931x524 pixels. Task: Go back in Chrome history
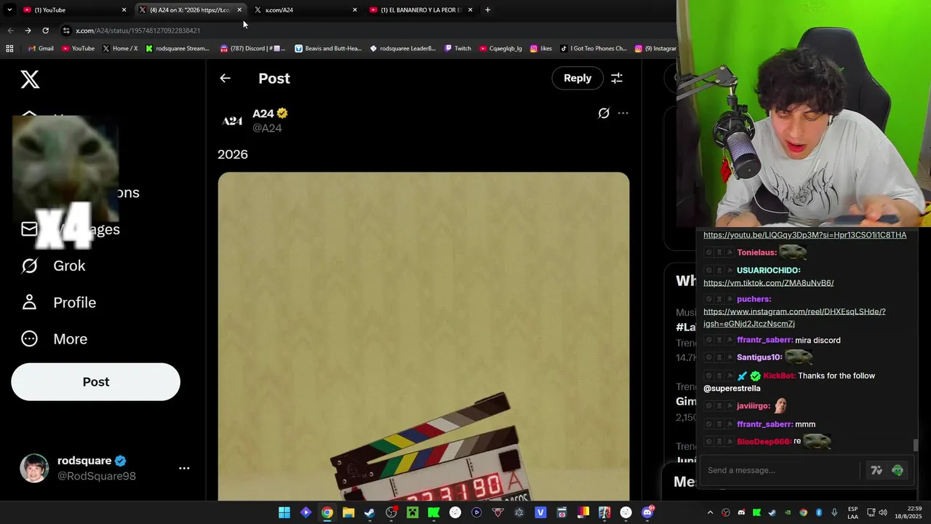pyautogui.click(x=10, y=31)
